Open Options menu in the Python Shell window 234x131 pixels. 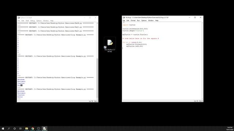point(39,21)
